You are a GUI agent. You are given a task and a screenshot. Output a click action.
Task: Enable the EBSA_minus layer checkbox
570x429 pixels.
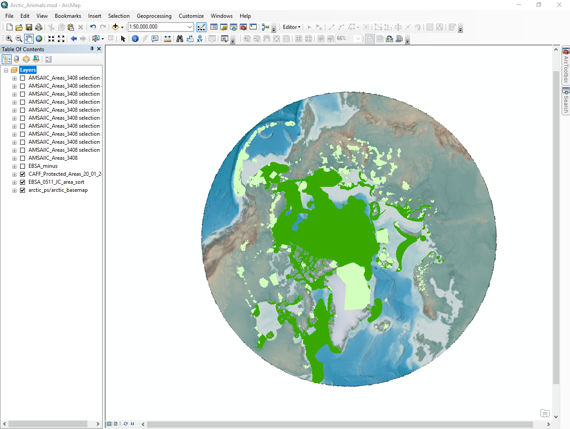point(22,166)
